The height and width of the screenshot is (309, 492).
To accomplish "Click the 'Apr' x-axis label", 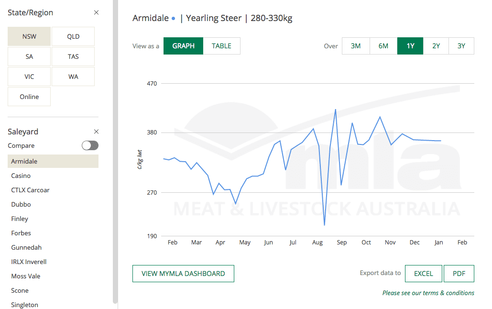I will [220, 243].
